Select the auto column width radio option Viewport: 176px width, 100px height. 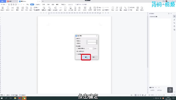77,51
